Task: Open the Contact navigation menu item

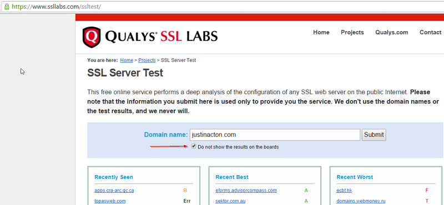Action: coord(431,32)
